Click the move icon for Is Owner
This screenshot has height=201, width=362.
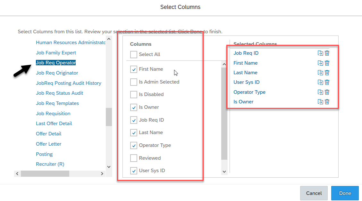click(x=320, y=102)
